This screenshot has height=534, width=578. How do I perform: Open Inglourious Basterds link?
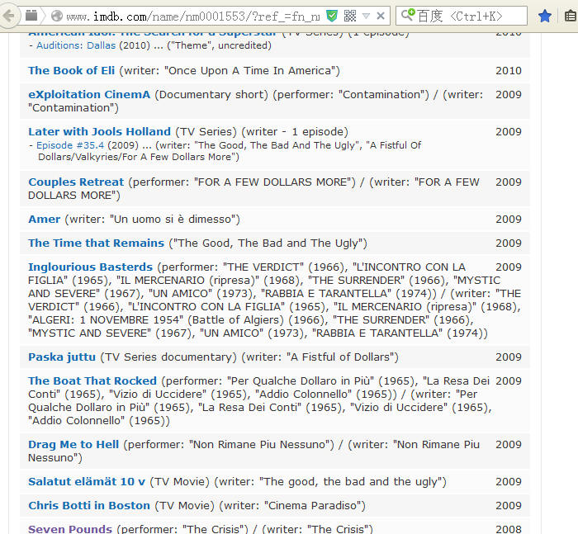tap(90, 267)
